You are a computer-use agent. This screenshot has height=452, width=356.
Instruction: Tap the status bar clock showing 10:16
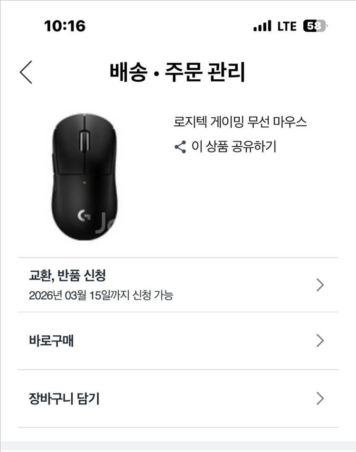point(65,26)
